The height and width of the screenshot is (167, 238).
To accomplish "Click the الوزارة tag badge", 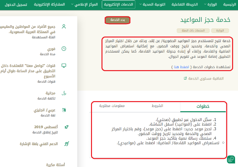I will click(x=220, y=31).
